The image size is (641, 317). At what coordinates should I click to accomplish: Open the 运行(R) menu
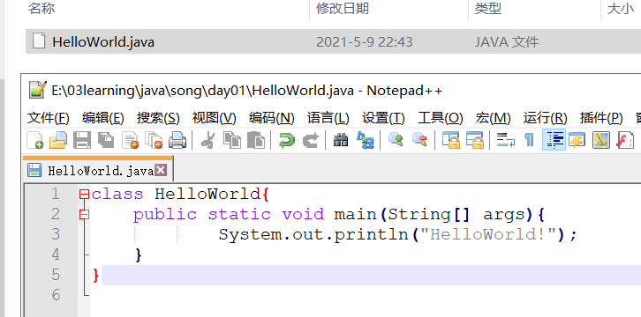click(x=545, y=118)
